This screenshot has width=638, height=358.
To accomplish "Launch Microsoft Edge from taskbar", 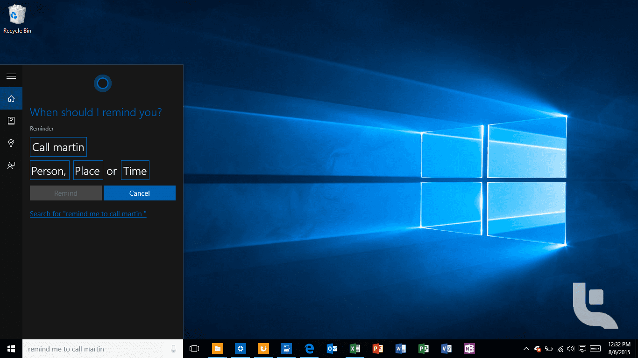I will (309, 349).
